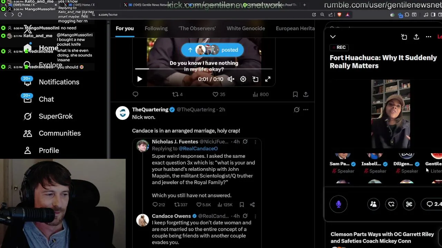Share the Nicholas Fuentes post
The image size is (442, 248).
coord(252,205)
